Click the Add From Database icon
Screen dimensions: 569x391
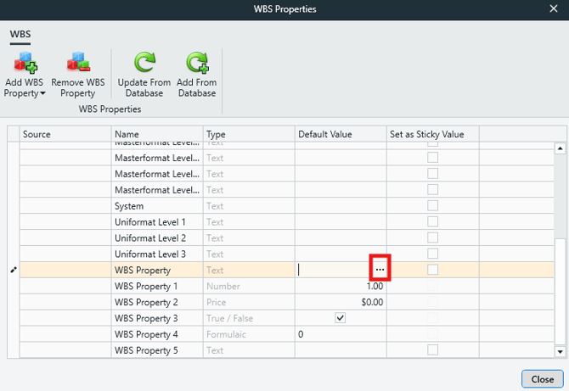click(x=197, y=63)
